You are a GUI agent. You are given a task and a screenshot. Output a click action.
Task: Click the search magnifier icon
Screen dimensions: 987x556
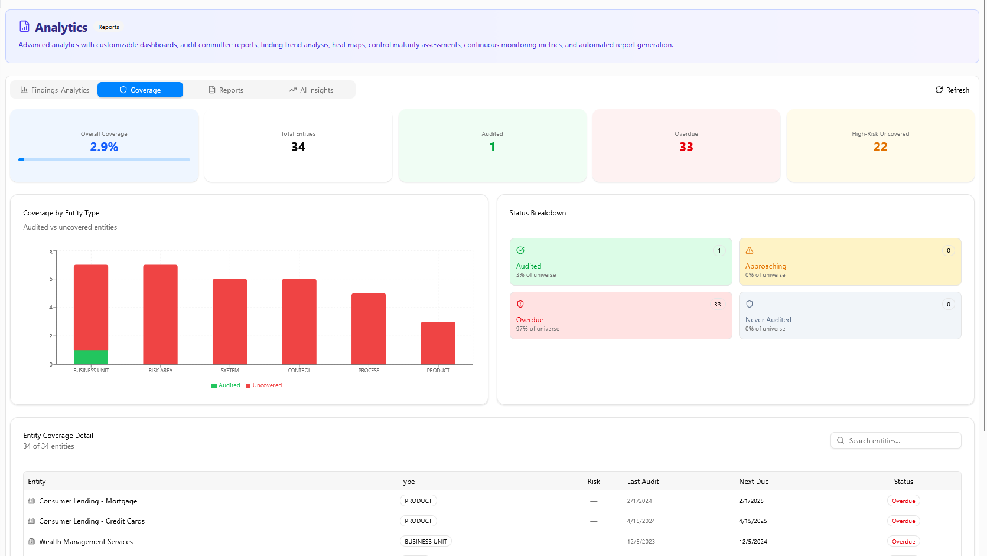(x=841, y=441)
